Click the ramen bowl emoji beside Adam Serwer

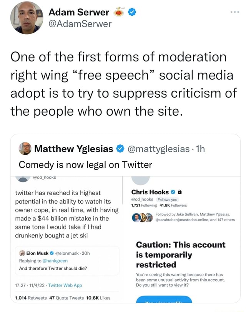(119, 12)
